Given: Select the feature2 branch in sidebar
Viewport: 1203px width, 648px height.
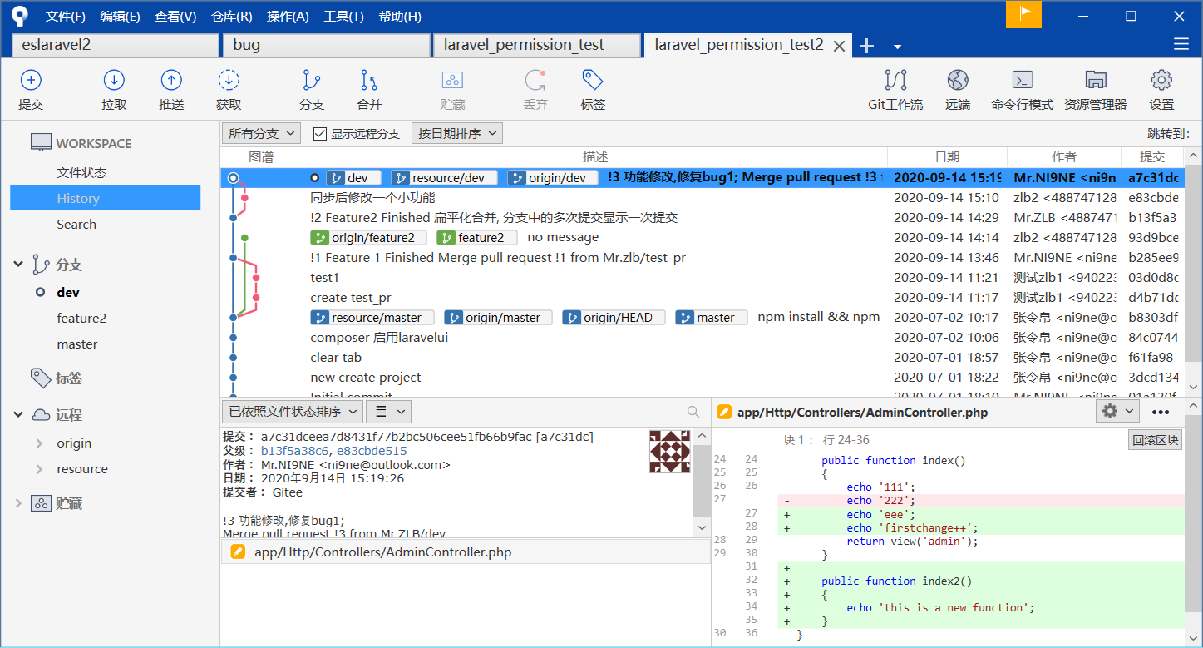Looking at the screenshot, I should [81, 318].
